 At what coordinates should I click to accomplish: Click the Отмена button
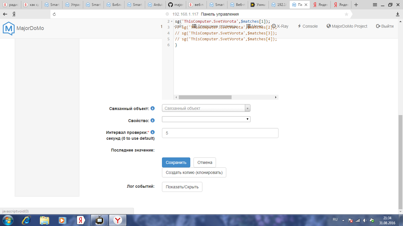205,162
